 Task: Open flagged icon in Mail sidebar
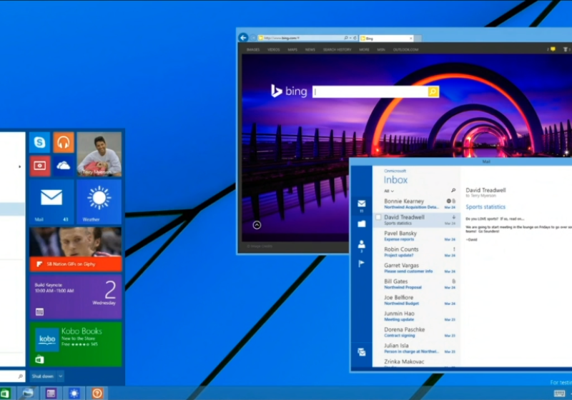(x=362, y=264)
